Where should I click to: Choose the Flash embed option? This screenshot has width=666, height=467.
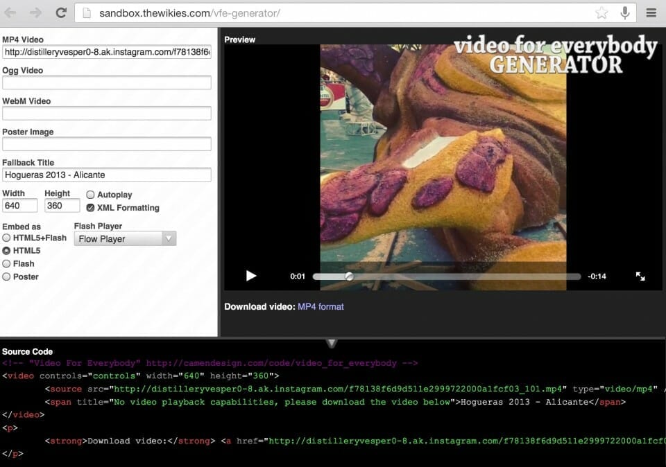[x=7, y=263]
